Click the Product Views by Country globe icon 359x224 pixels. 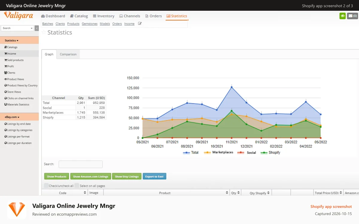[5, 85]
